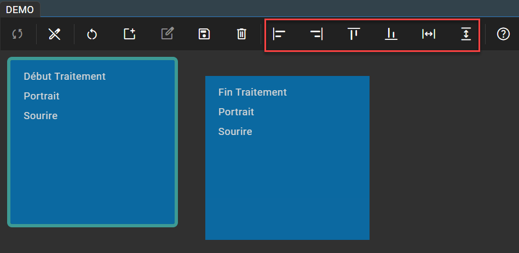The height and width of the screenshot is (253, 519).
Task: Click the pencil edit icon
Action: [167, 34]
